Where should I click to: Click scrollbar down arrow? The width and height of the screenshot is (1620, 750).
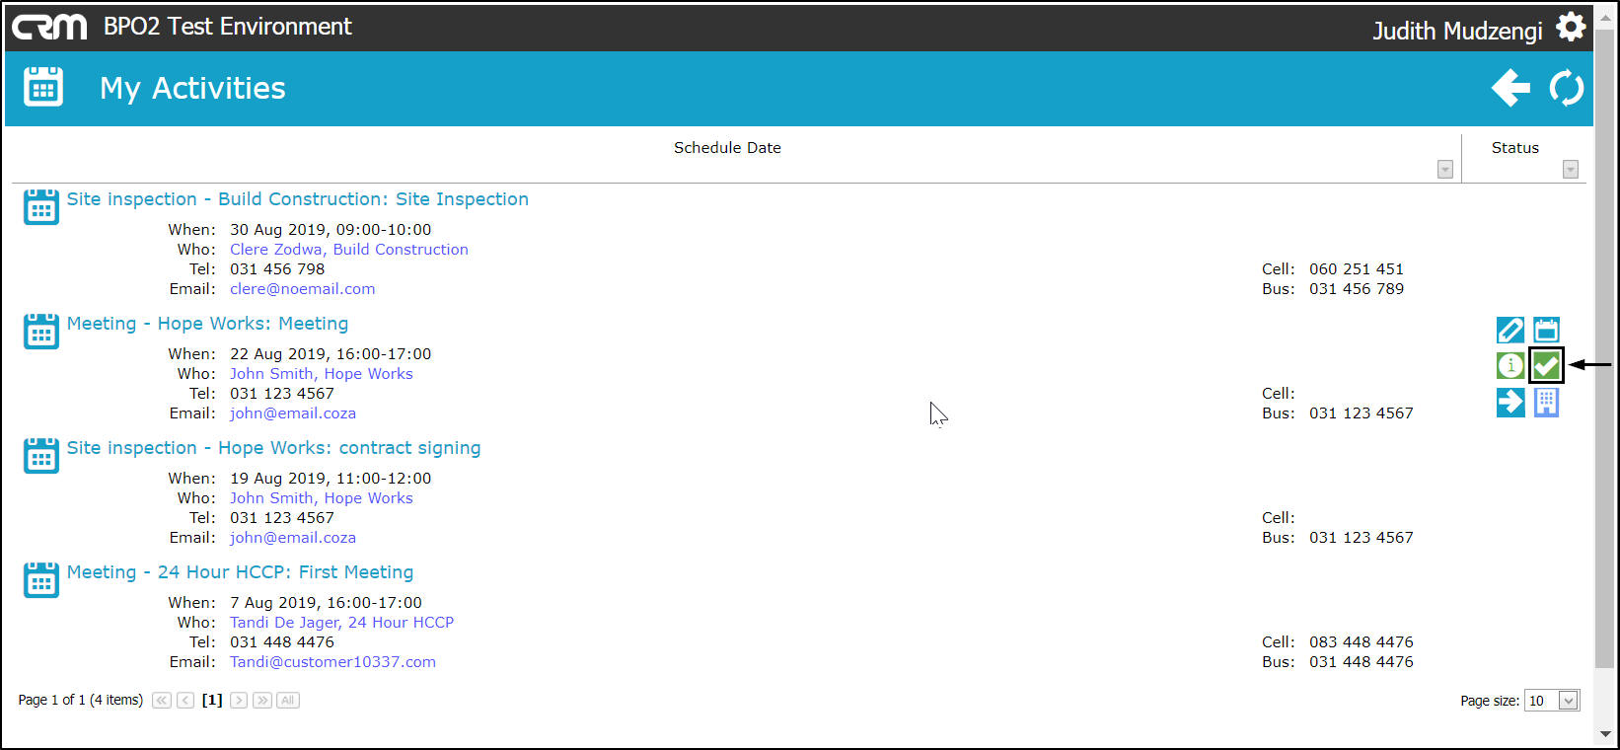pyautogui.click(x=1605, y=734)
